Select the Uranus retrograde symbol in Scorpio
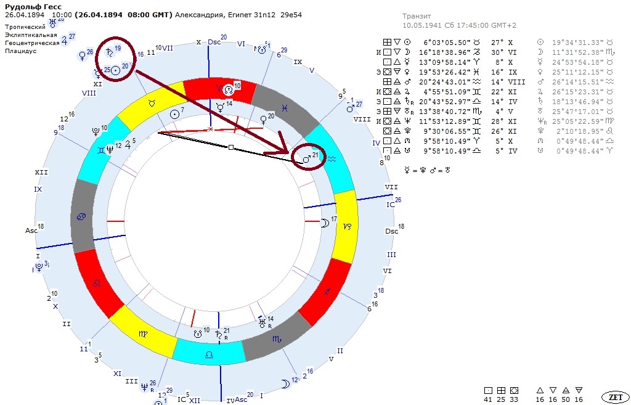Viewport: 631px width, 405px height. coord(263,322)
